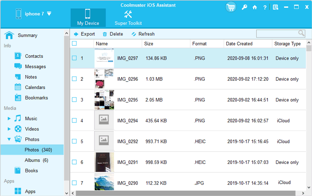
Task: Open Albums (6) in sidebar
Action: tap(37, 160)
